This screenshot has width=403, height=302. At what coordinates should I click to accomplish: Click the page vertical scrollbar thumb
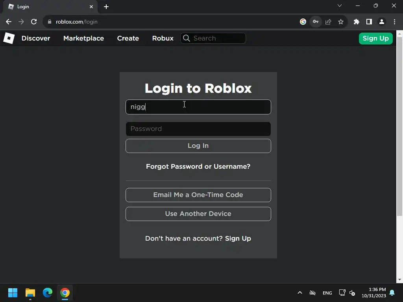[400, 126]
